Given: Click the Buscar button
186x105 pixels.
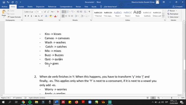Looking at the screenshot, I should [x=172, y=11].
